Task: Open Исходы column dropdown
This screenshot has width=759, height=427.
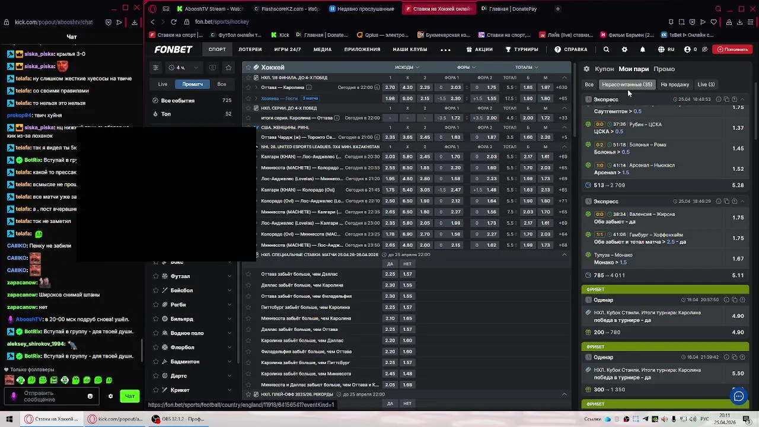Action: tap(407, 67)
